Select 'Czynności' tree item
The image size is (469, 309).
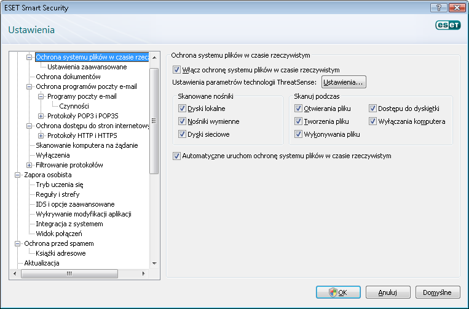(74, 106)
